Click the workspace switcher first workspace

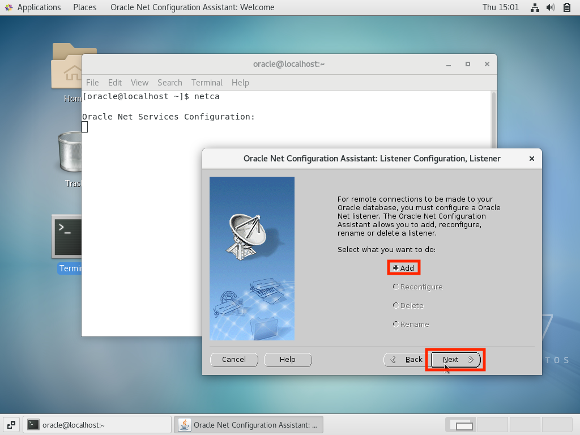(x=461, y=425)
